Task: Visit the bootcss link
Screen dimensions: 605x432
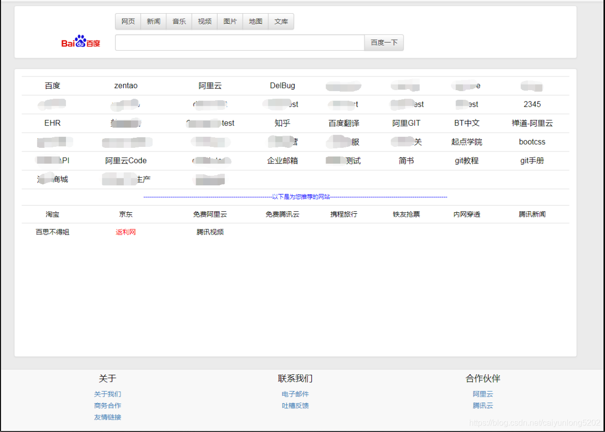Action: point(532,142)
